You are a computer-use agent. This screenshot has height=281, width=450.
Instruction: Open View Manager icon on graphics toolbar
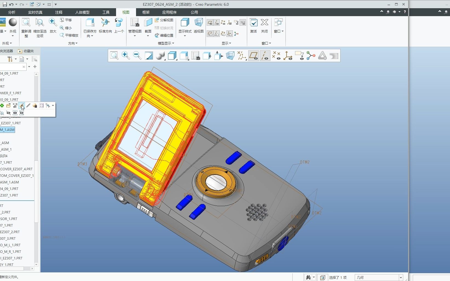pyautogui.click(x=195, y=56)
